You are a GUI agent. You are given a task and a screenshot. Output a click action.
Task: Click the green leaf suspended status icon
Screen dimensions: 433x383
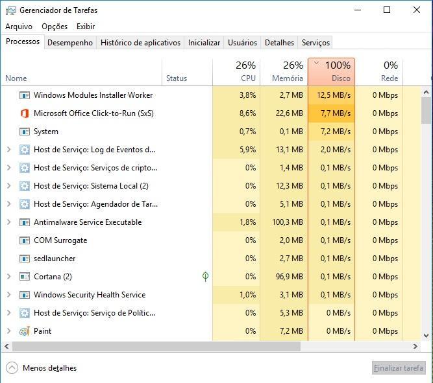[x=205, y=277]
